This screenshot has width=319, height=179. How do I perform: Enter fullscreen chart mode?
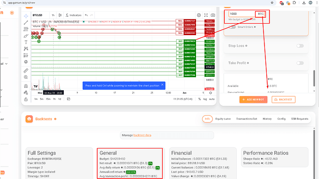pyautogui.click(x=206, y=15)
